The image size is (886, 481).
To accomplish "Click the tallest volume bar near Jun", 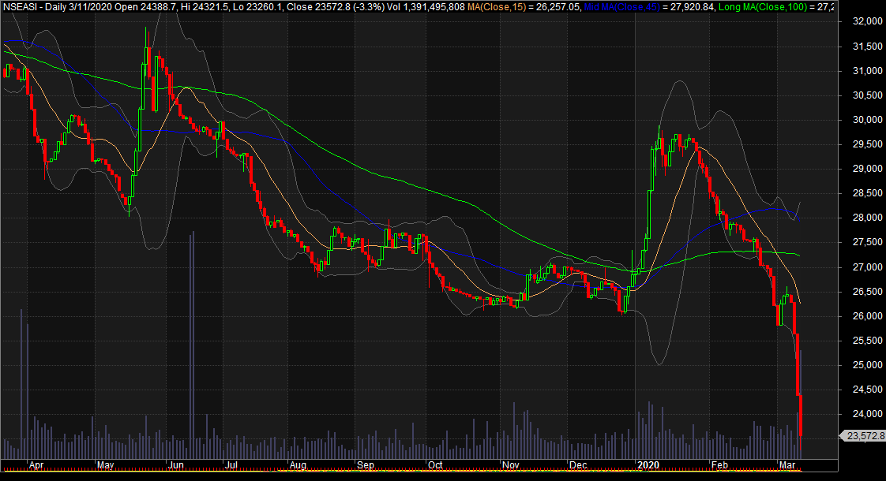I will click(x=192, y=345).
